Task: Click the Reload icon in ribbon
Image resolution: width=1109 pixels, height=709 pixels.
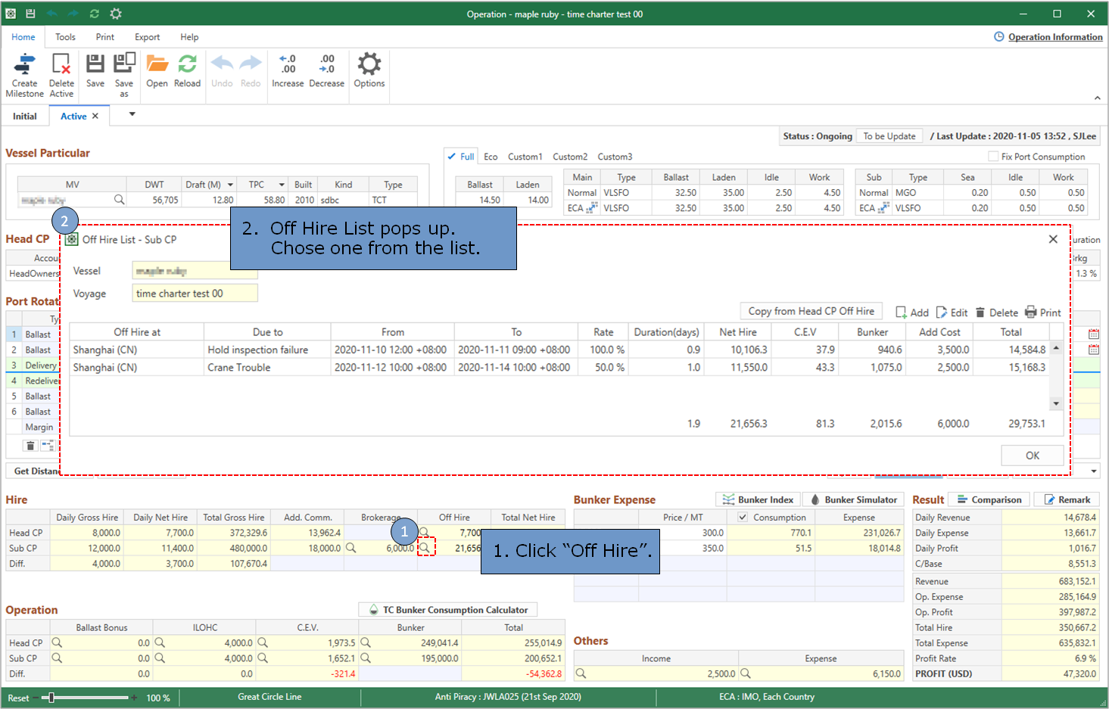Action: [187, 65]
